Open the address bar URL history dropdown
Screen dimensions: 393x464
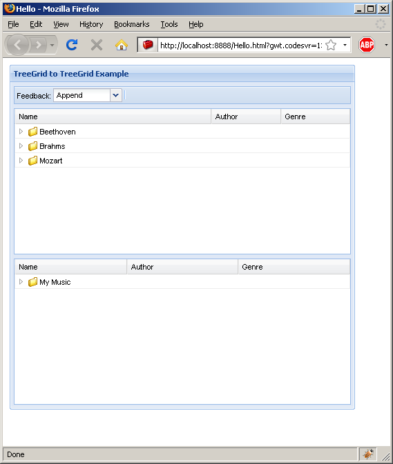pos(345,45)
